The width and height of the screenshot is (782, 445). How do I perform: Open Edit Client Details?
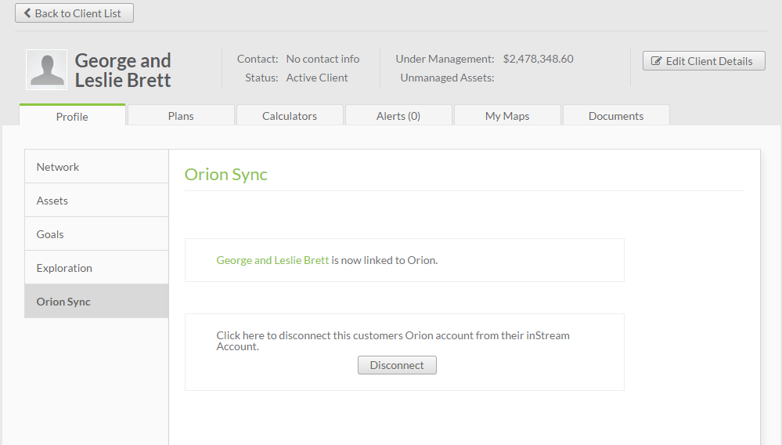point(704,61)
